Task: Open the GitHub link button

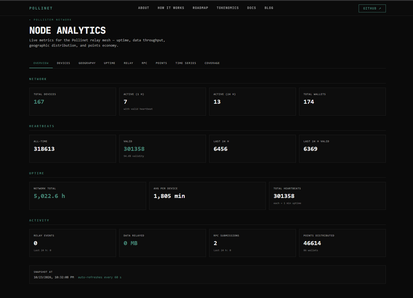Action: 372,8
